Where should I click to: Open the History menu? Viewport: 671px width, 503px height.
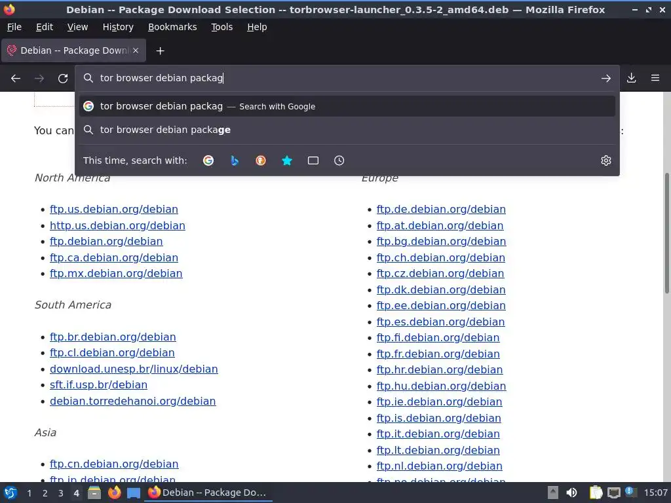tap(118, 27)
